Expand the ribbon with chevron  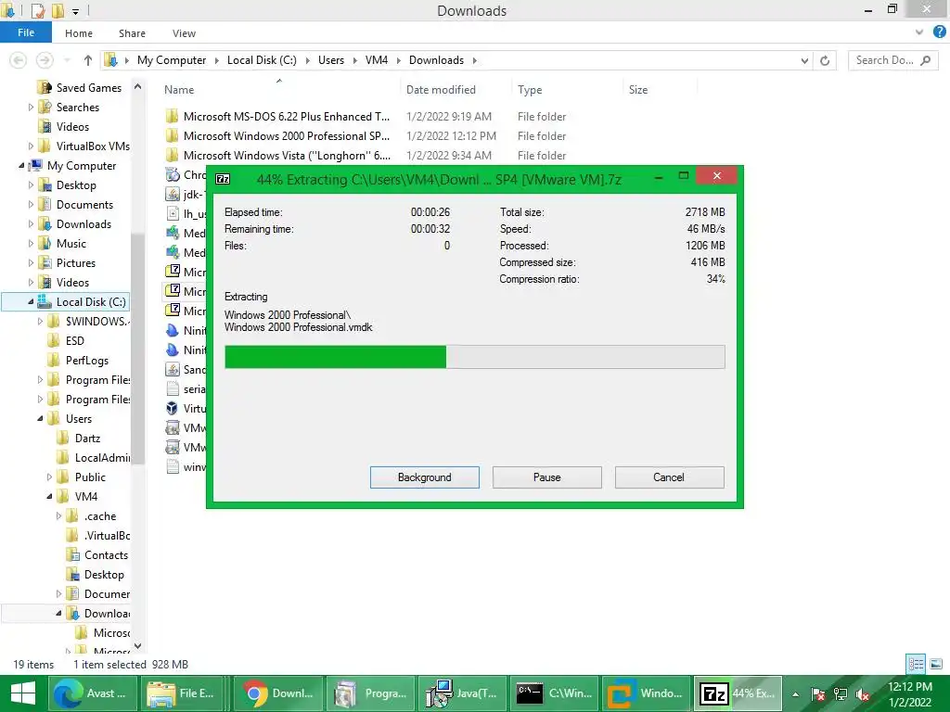[919, 32]
